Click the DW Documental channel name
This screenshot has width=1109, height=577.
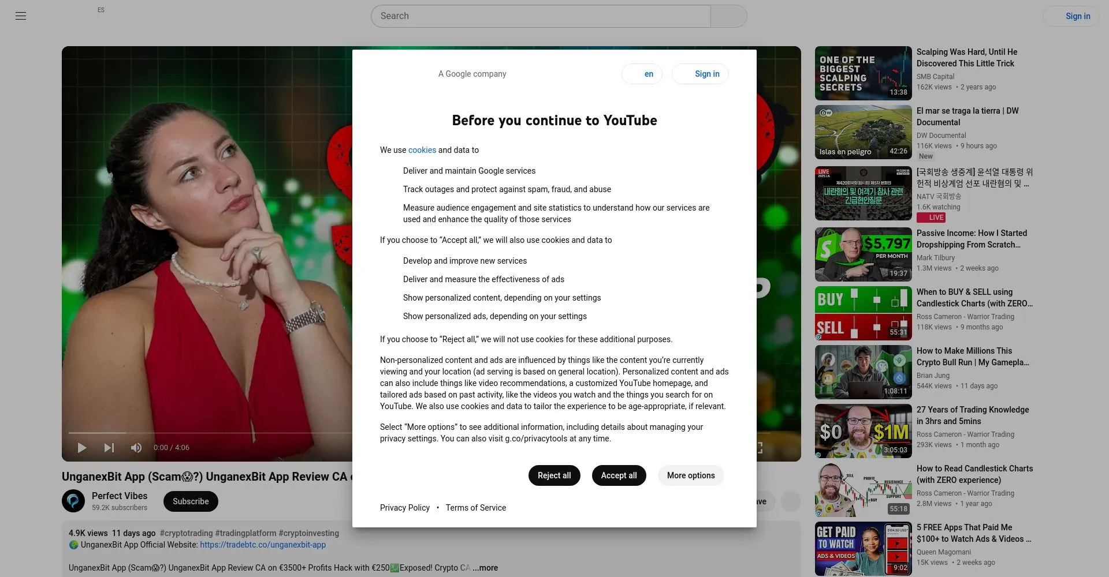pyautogui.click(x=941, y=136)
